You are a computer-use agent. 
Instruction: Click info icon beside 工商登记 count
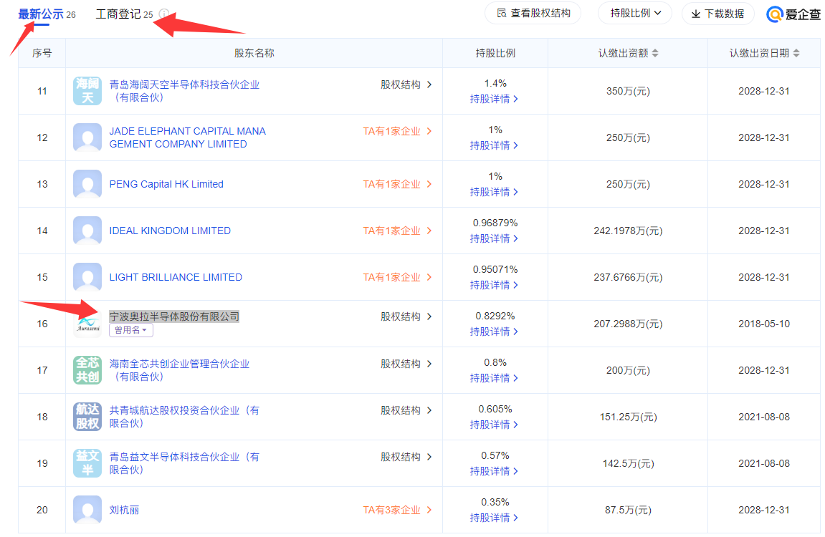(x=164, y=14)
